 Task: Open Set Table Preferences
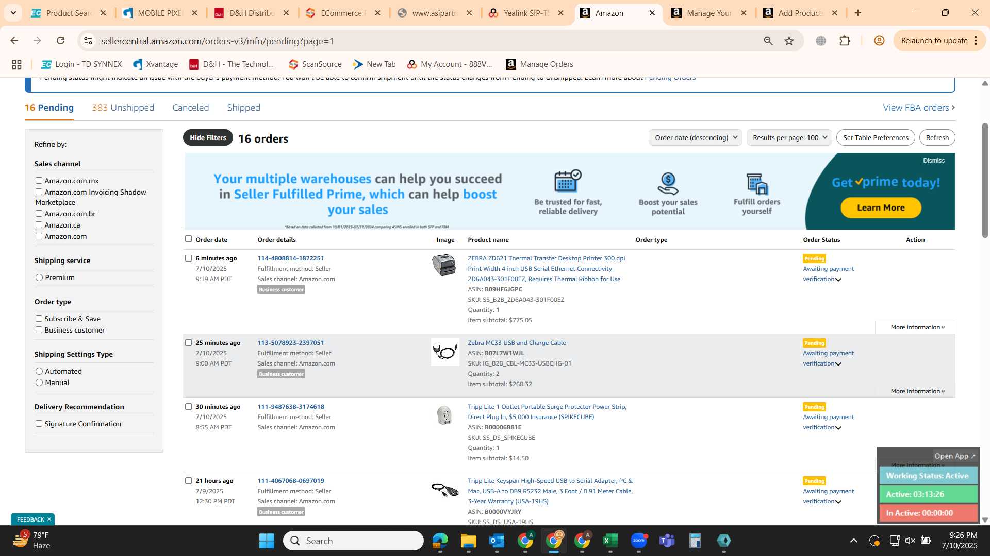pyautogui.click(x=876, y=138)
